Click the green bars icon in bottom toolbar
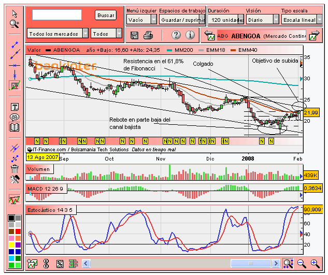This screenshot has height=275, width=328. click(73, 264)
